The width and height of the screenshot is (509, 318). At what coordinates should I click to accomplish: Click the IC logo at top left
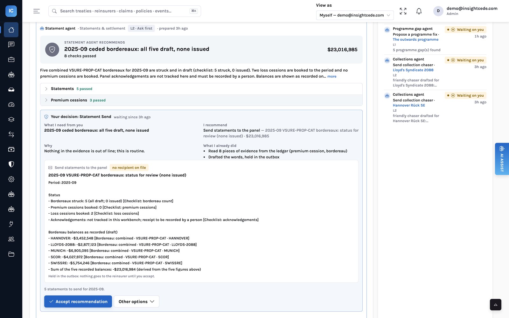tap(11, 11)
